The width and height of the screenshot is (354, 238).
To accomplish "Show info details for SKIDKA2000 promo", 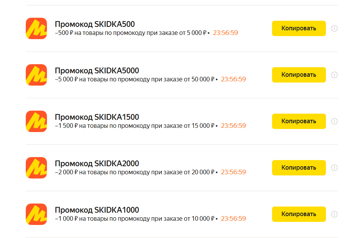I will pos(334,168).
